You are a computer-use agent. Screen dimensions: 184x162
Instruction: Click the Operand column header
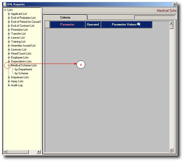pyautogui.click(x=93, y=25)
